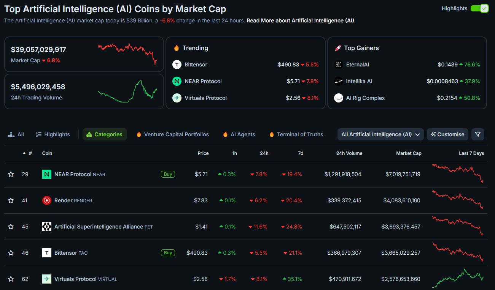Viewport: 495px width, 290px height.
Task: Click the NEAR Protocol logo in Trending
Action: 177,81
